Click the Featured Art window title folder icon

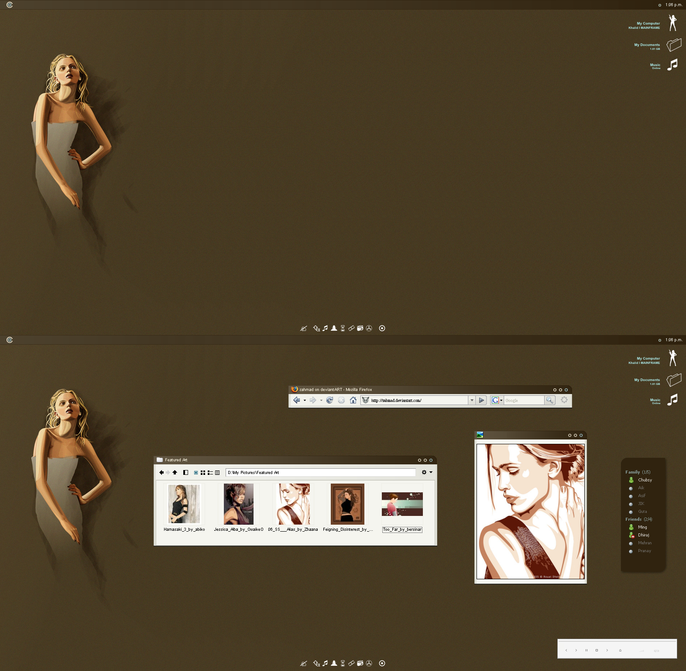pyautogui.click(x=160, y=460)
